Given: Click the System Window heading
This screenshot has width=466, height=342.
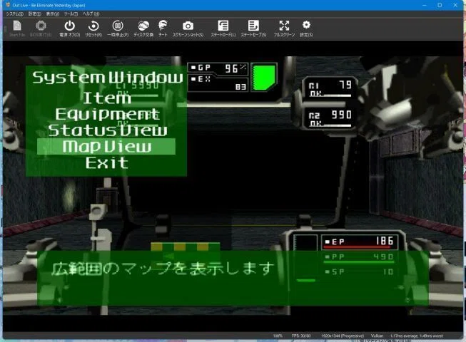Looking at the screenshot, I should [107, 78].
